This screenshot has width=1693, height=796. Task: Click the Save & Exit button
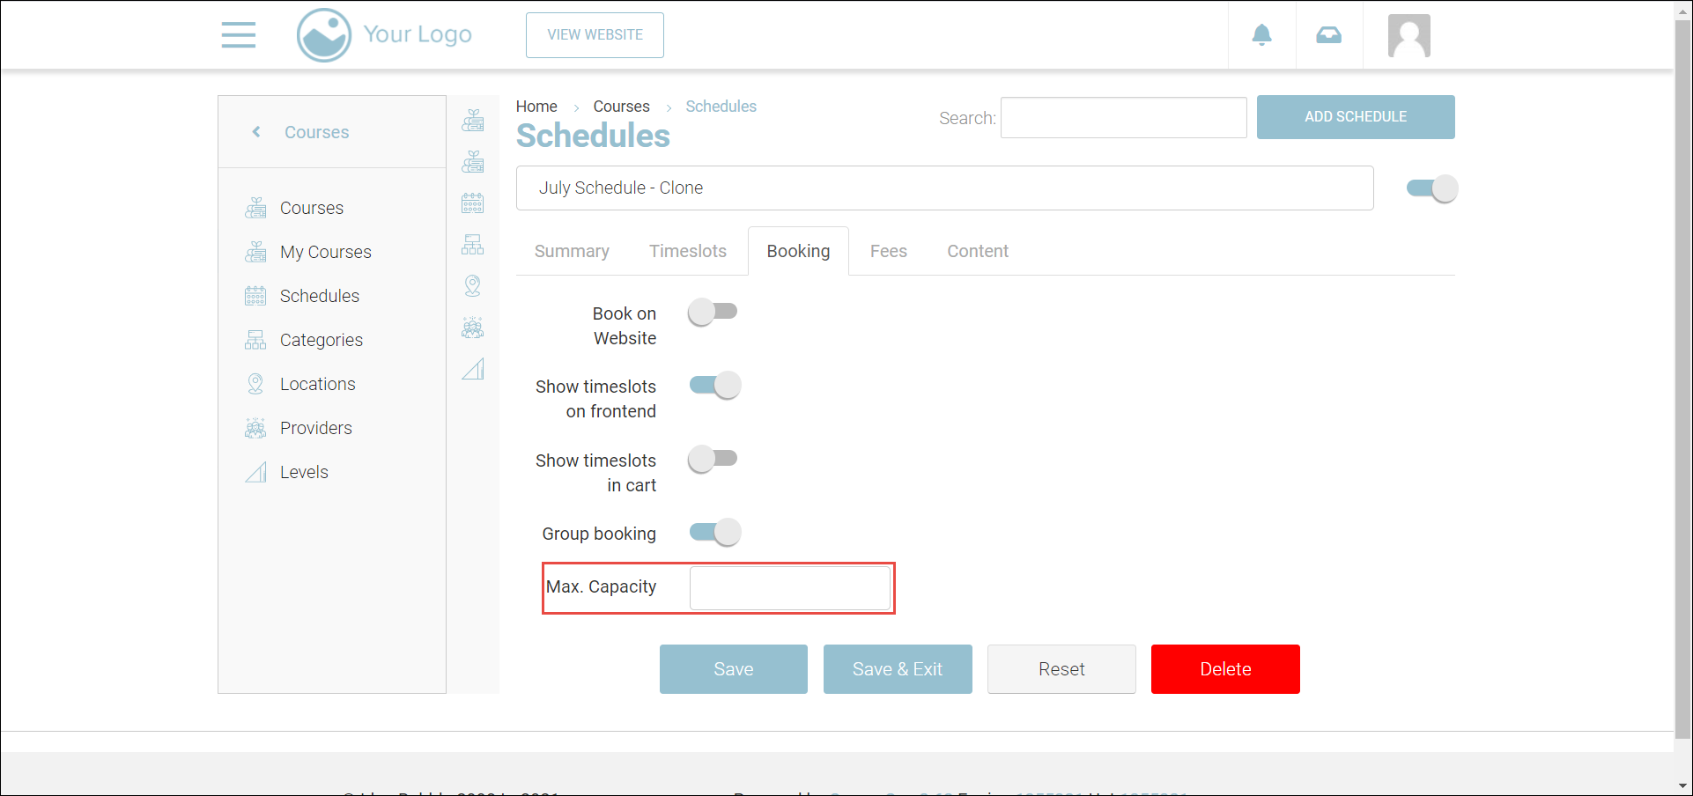point(897,669)
